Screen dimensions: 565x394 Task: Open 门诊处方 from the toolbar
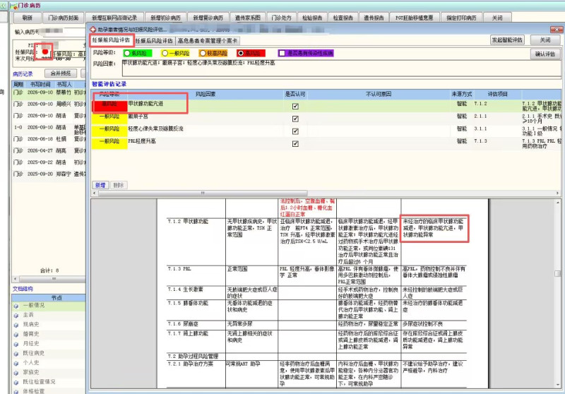[x=281, y=18]
